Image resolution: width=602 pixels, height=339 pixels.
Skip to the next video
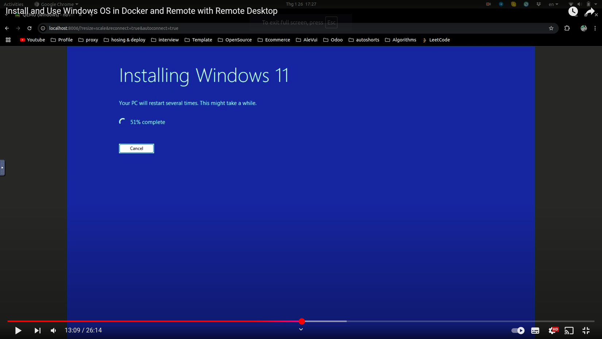(x=37, y=330)
